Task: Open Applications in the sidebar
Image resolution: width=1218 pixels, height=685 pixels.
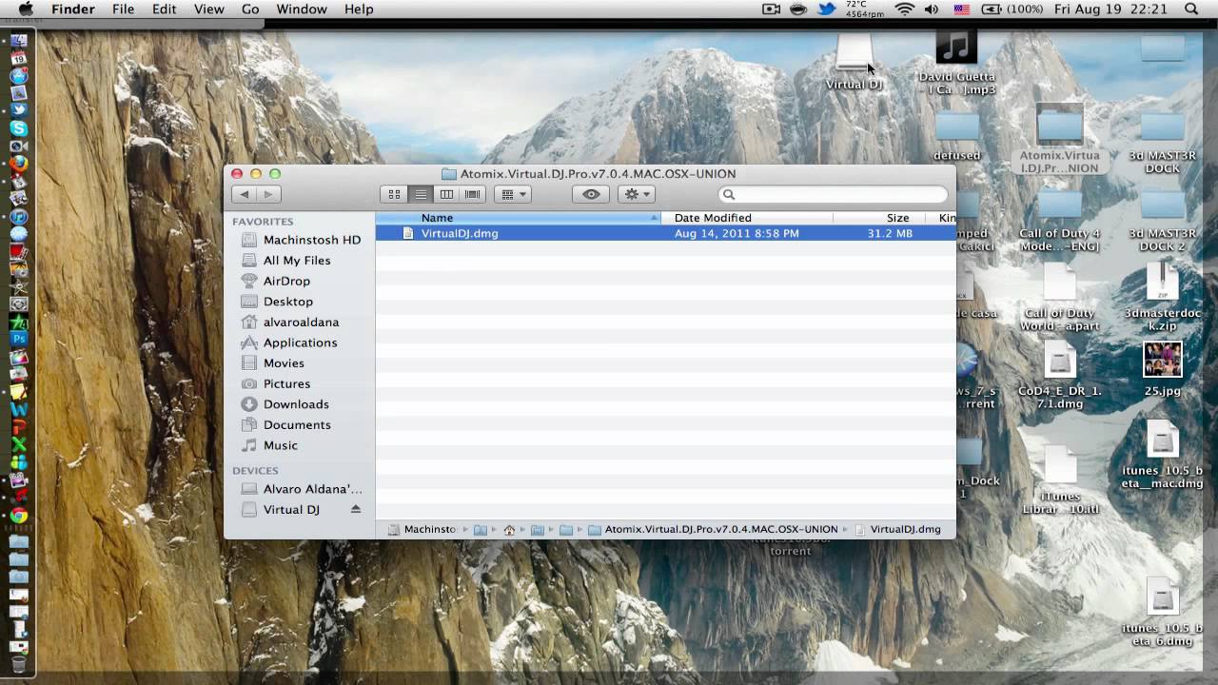Action: click(x=289, y=342)
